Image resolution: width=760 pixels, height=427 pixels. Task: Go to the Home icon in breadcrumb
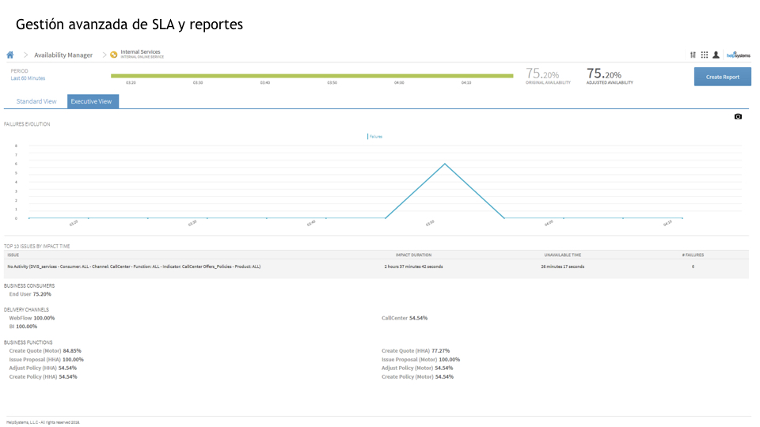pos(10,55)
